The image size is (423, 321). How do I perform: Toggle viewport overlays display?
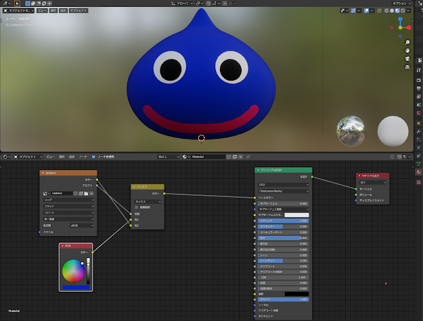[366, 11]
